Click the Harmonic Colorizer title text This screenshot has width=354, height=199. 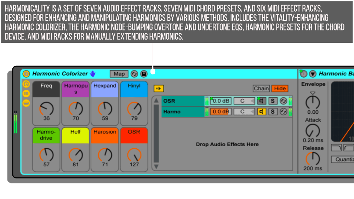[x=60, y=74]
